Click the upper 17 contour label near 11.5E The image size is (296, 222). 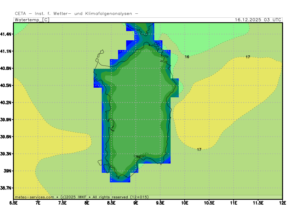(248, 57)
